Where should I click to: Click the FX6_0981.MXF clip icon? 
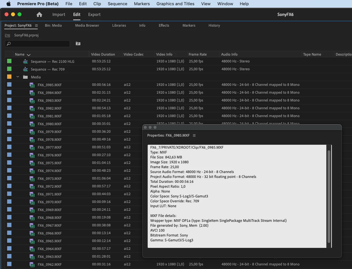point(32,116)
